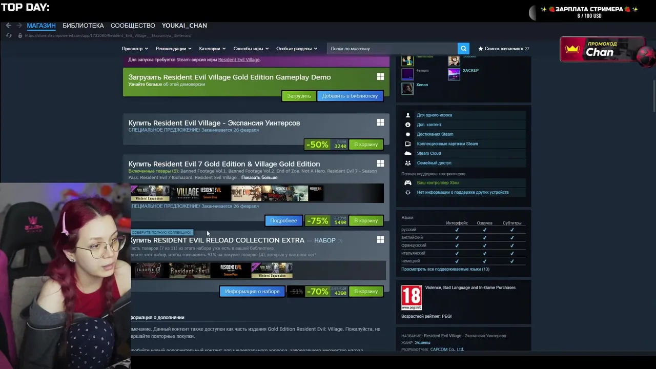The image size is (656, 369).
Task: Focus the Поиск по магазину search field
Action: (393, 49)
